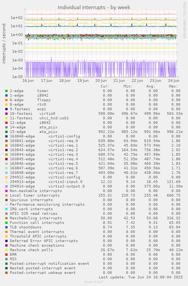Click the swatch next to virtio1-req.2

pos(6,150)
